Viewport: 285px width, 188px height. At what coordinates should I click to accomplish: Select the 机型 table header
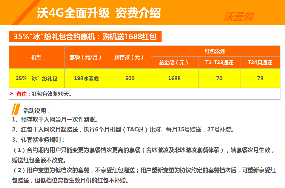(x=36, y=57)
